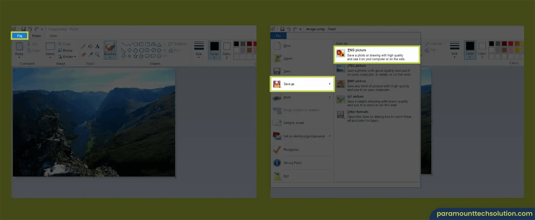The image size is (535, 220).
Task: Open Customize Quick Access dropdown in left window
Action: point(42,29)
